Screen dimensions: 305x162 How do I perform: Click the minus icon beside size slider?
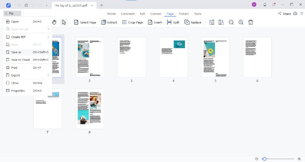[x=257, y=159]
